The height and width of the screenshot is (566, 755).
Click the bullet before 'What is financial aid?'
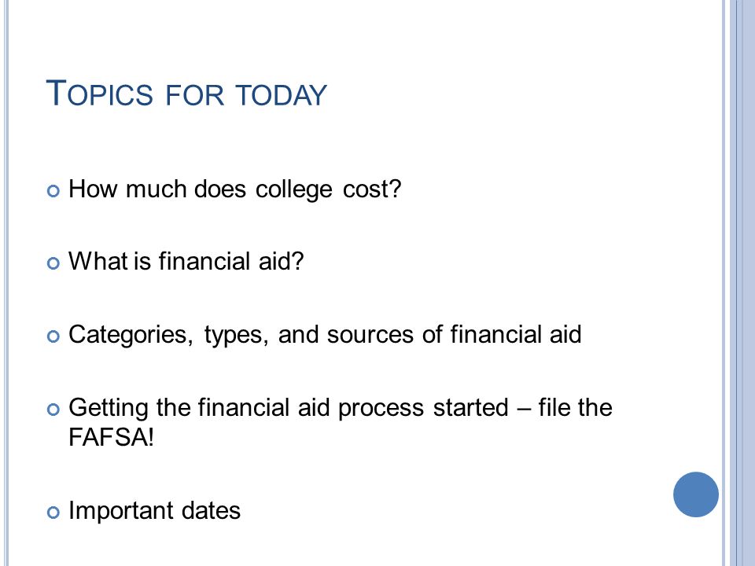[53, 263]
